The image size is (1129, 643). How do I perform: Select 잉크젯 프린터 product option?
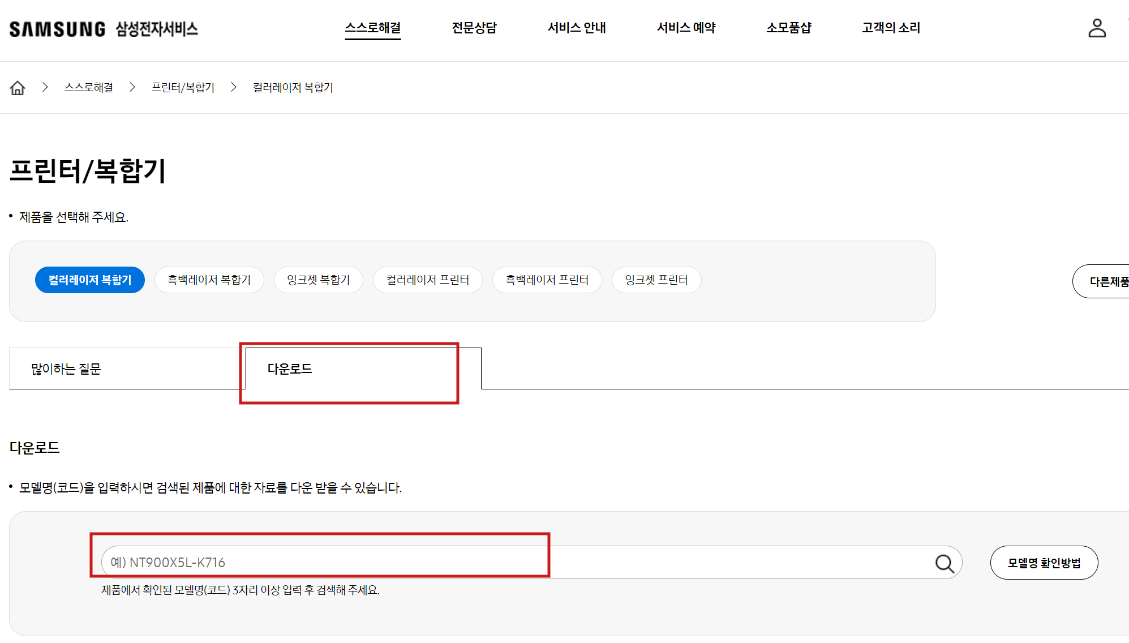(656, 280)
